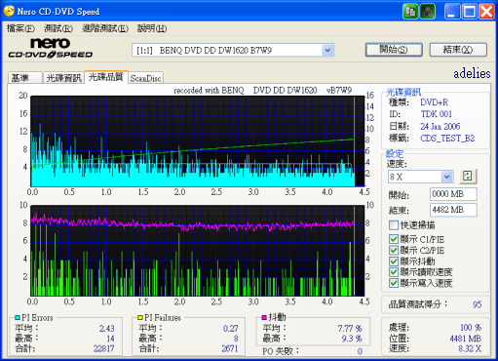The height and width of the screenshot is (361, 498).
Task: Enable the quick scan checkbox
Action: (x=394, y=225)
